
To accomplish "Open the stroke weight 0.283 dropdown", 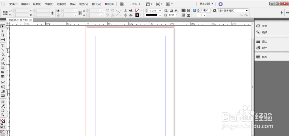I will pos(160,11).
